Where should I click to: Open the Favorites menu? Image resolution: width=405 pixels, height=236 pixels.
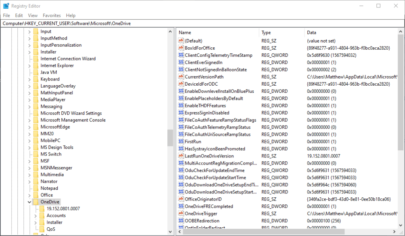coord(52,15)
